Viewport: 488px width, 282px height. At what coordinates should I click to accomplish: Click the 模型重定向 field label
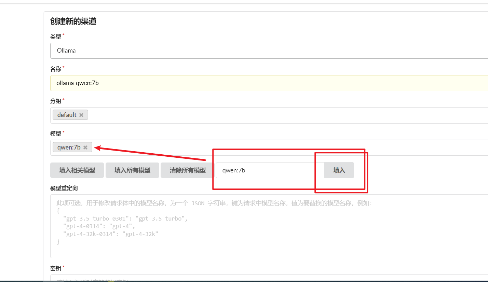pyautogui.click(x=66, y=188)
